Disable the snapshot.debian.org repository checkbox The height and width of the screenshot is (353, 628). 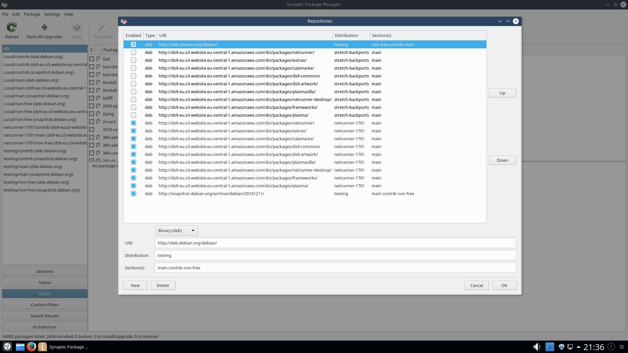click(133, 193)
